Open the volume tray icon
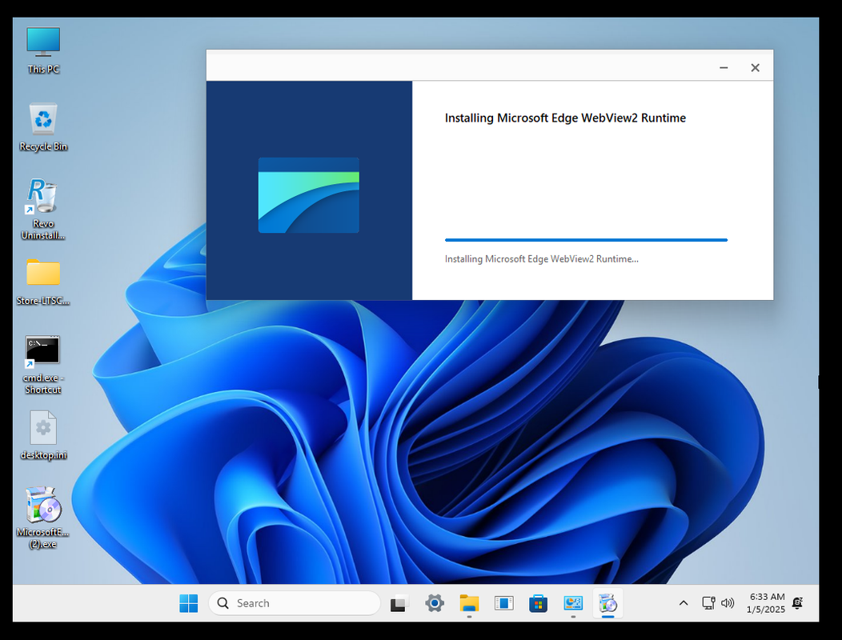This screenshot has width=842, height=640. tap(727, 603)
